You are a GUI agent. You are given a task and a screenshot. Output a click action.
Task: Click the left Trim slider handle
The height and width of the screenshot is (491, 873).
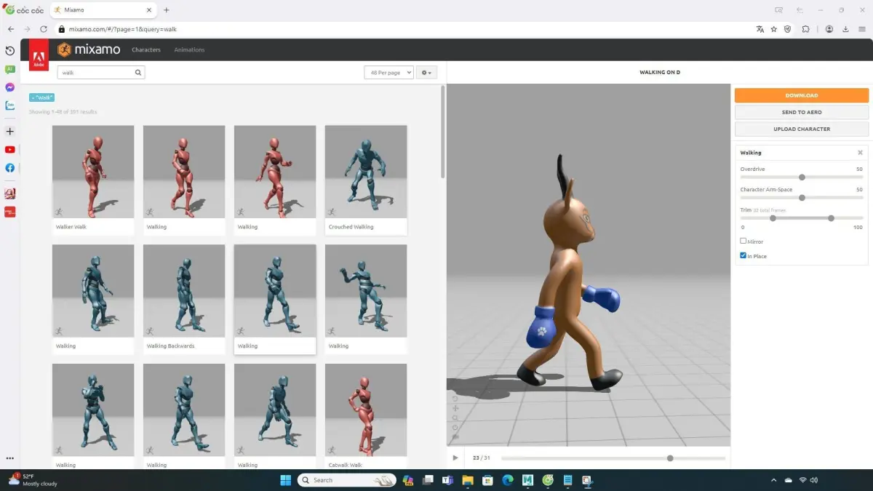coord(773,217)
